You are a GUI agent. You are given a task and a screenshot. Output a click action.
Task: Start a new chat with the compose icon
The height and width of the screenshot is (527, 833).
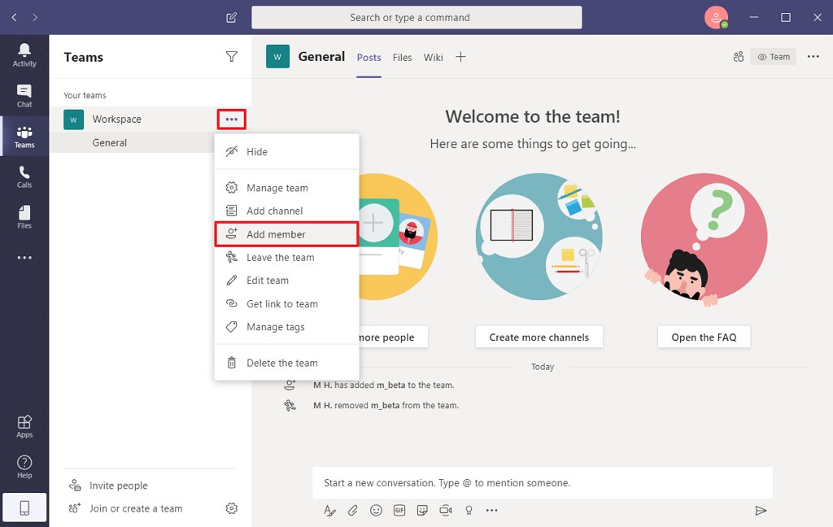pyautogui.click(x=230, y=16)
